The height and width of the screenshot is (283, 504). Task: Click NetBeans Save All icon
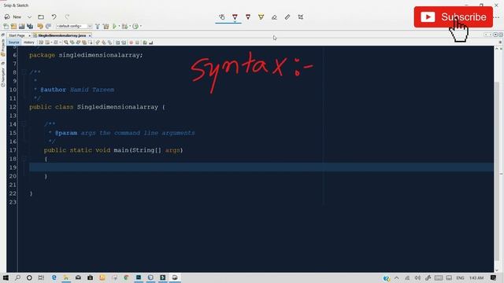click(30, 26)
